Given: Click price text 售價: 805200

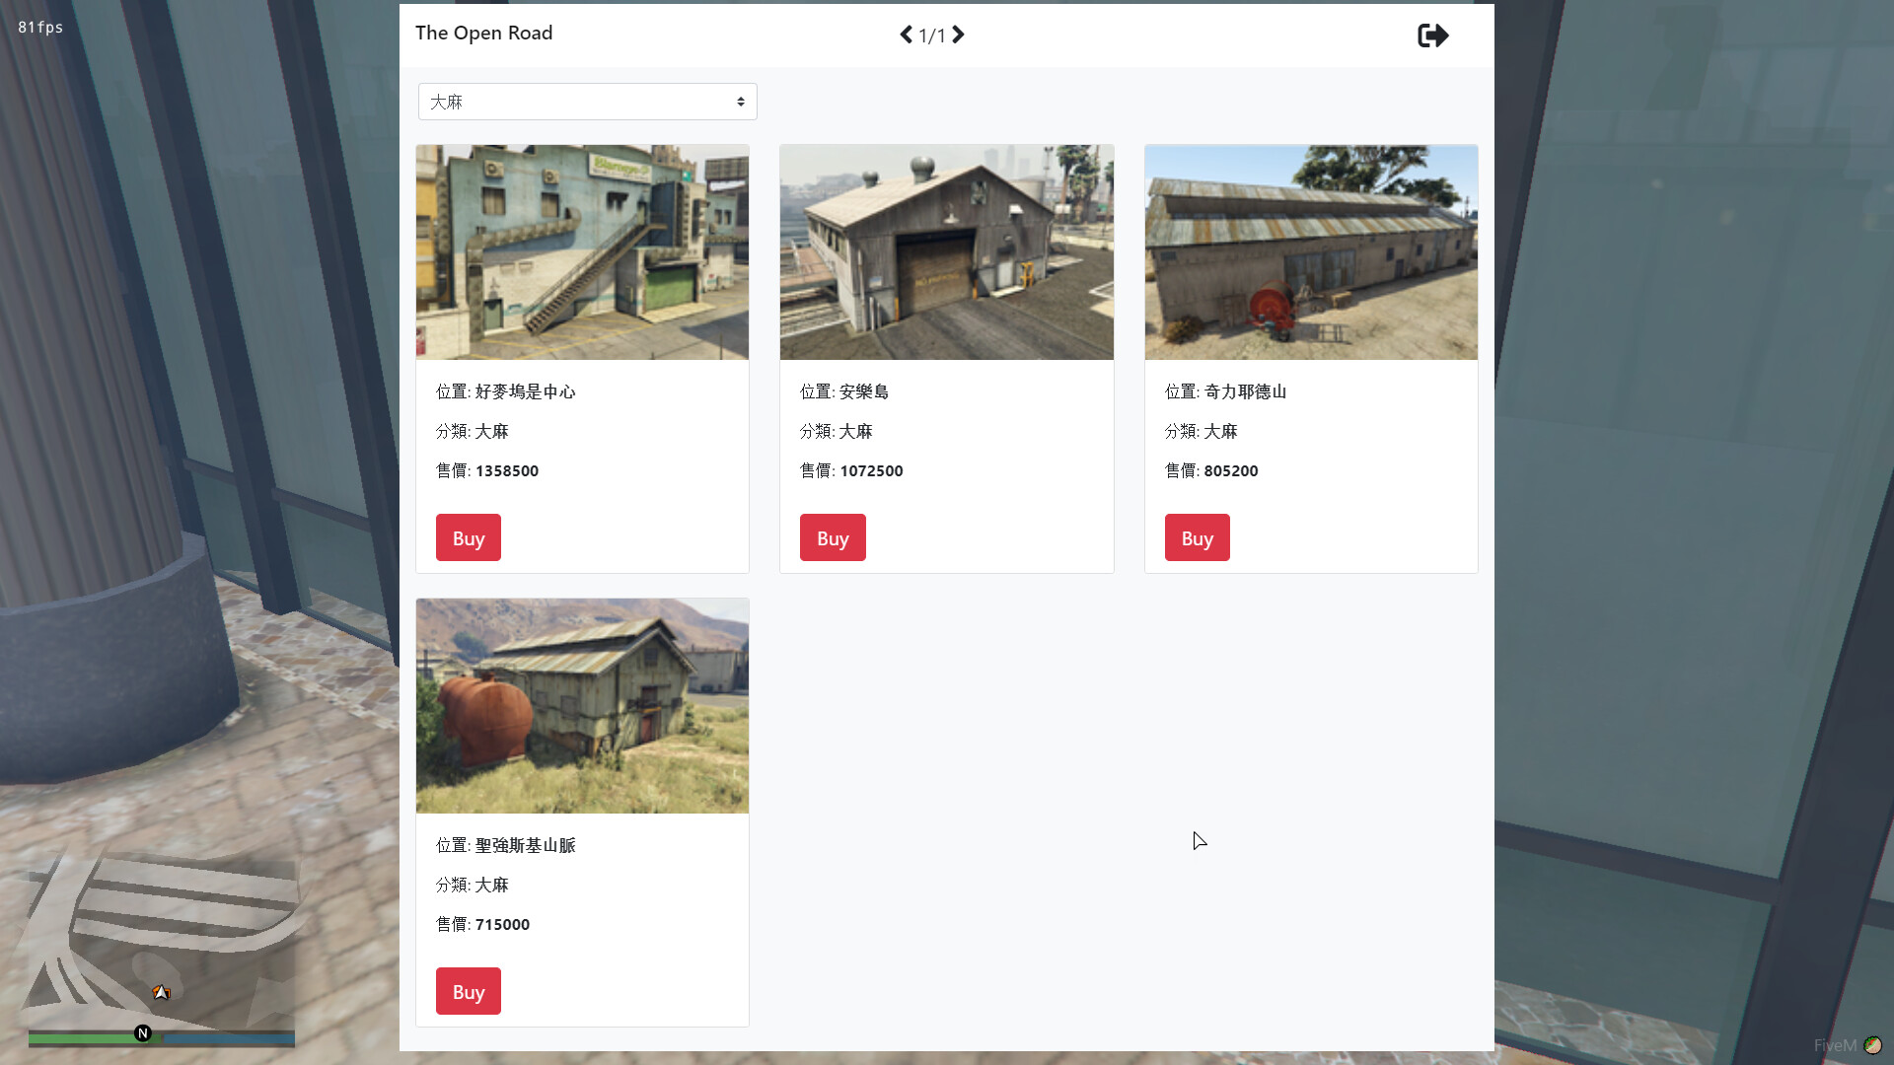Looking at the screenshot, I should [x=1211, y=470].
